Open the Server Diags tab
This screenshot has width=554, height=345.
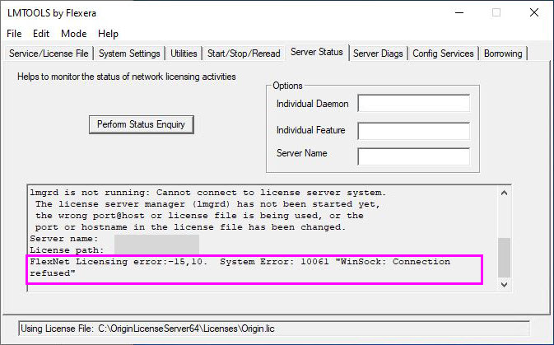379,54
